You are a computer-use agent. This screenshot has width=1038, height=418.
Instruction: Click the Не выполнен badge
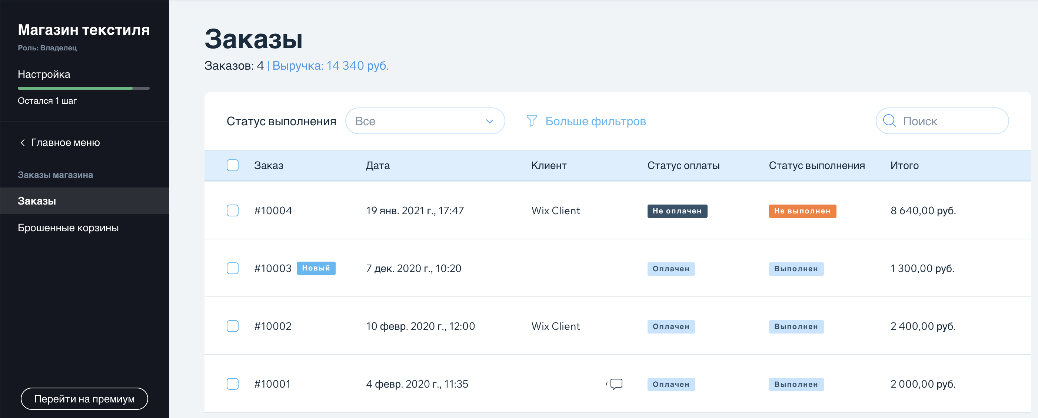pyautogui.click(x=802, y=211)
